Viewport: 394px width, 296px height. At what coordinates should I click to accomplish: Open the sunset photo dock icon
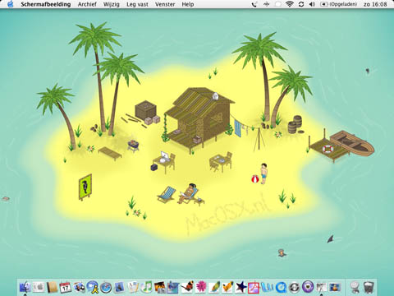160,287
